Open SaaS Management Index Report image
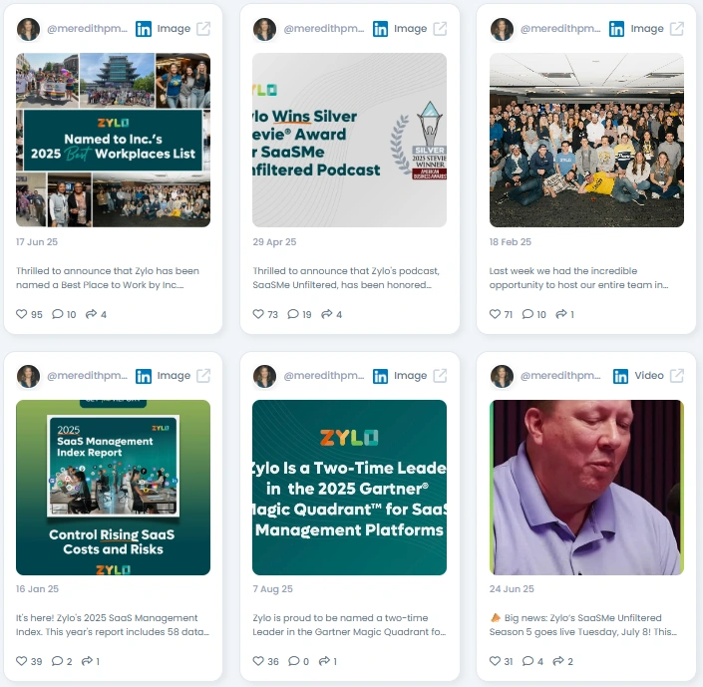 pos(113,488)
